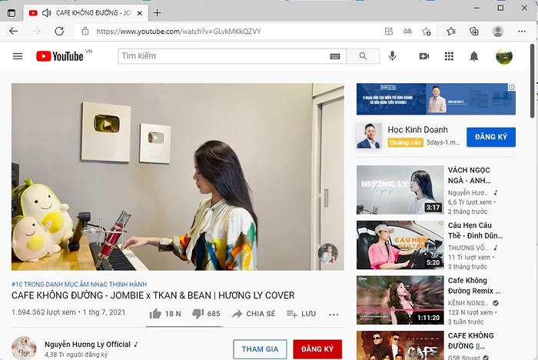
Task: Open the on-screen keyboard in search box
Action: 335,56
